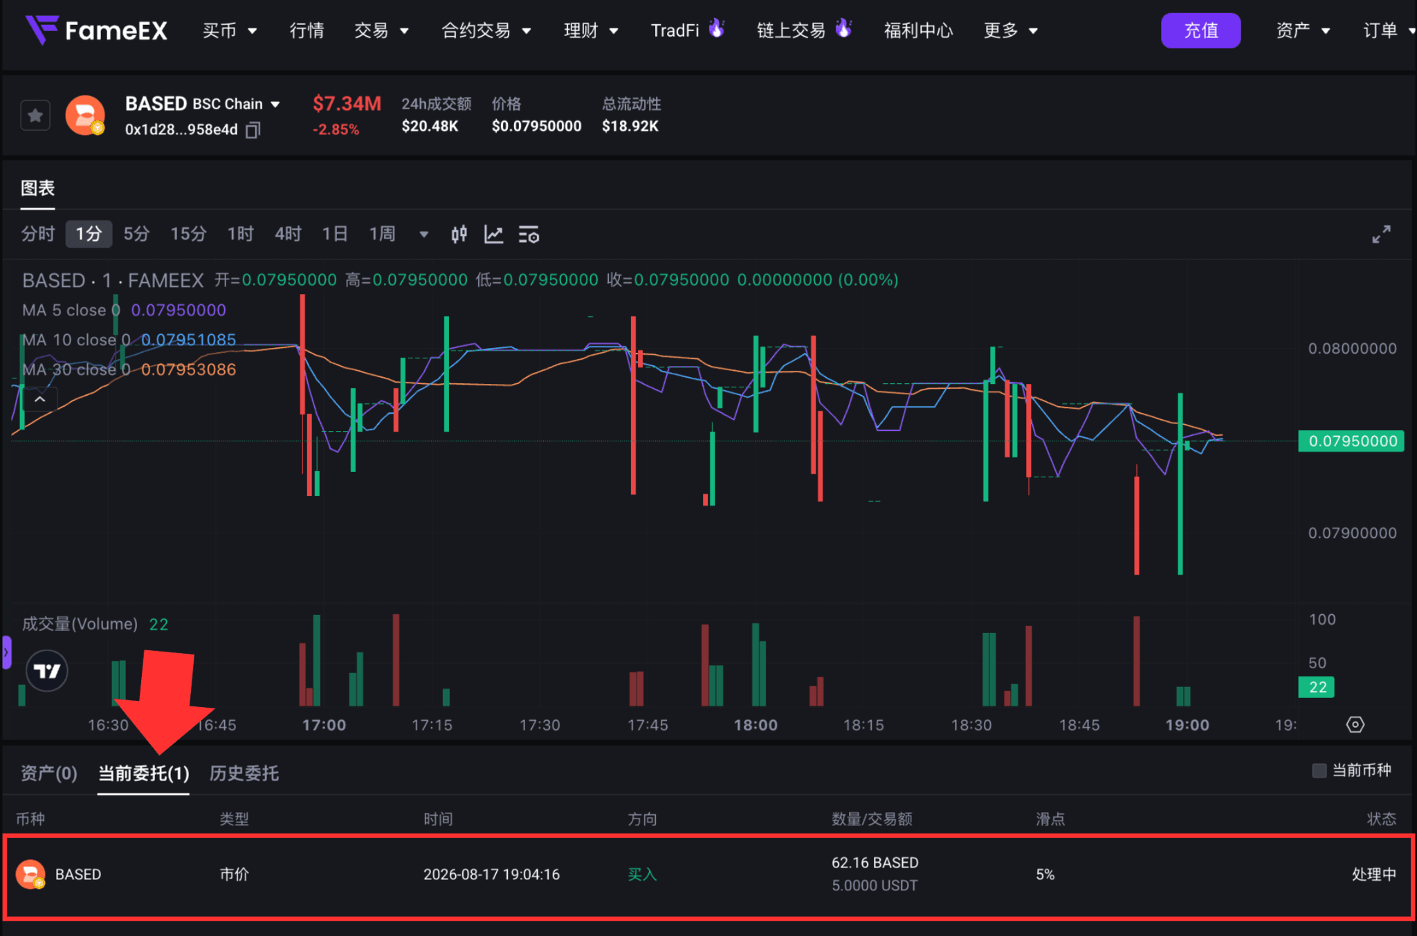Open the TradFi menu item
The height and width of the screenshot is (936, 1417).
coord(687,30)
